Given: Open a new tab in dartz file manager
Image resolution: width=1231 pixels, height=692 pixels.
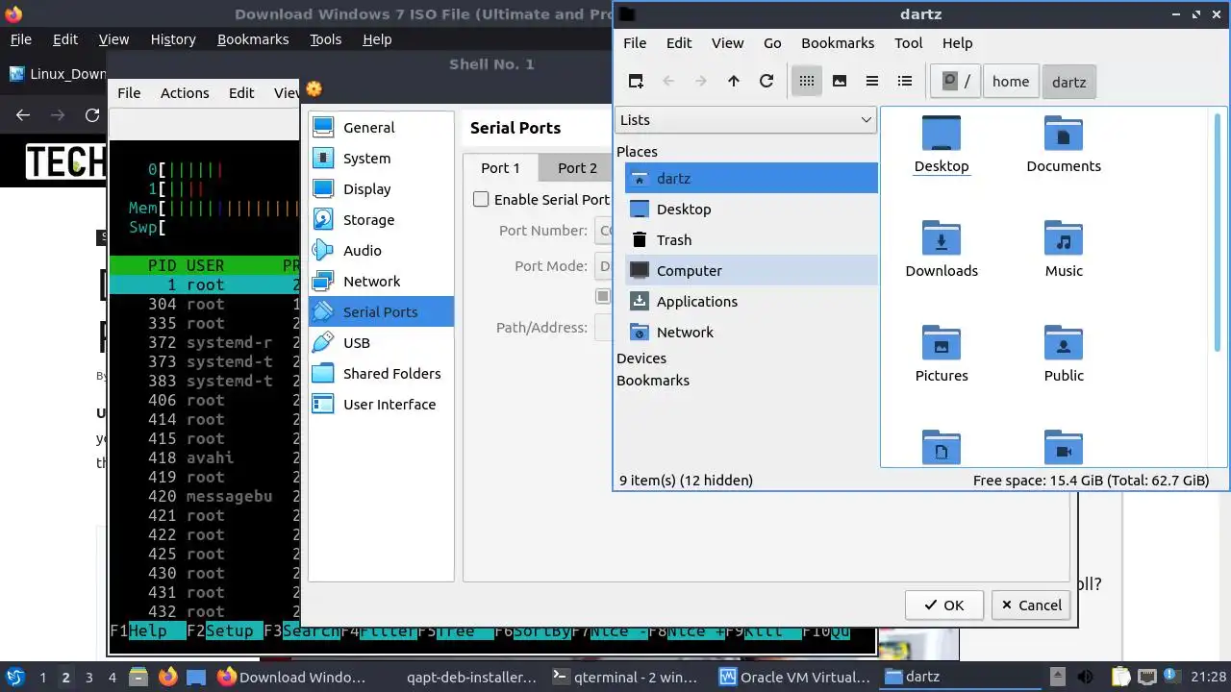Looking at the screenshot, I should click(x=636, y=82).
